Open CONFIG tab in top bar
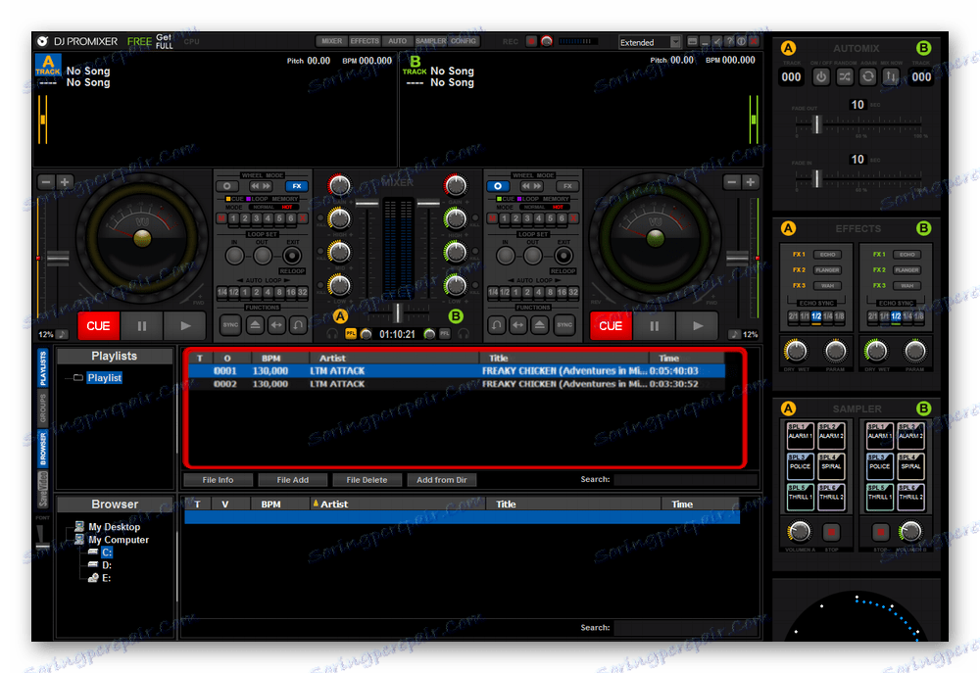Viewport: 980px width, 673px height. pos(464,41)
